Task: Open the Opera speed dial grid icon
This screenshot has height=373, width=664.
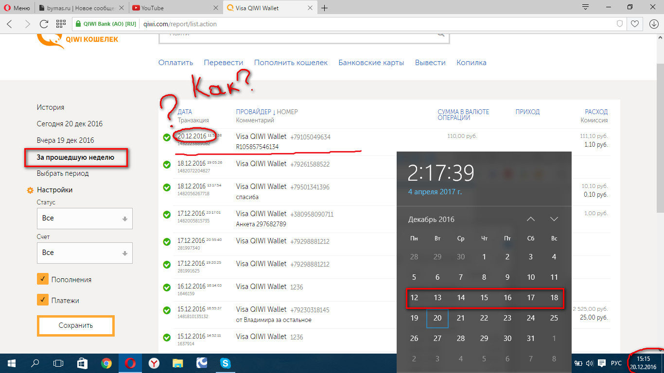Action: click(x=61, y=24)
